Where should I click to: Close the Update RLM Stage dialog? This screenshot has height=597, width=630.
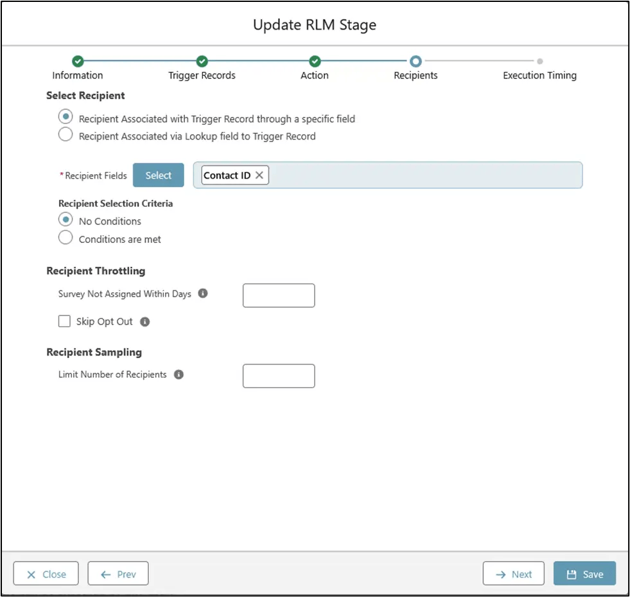tap(46, 574)
